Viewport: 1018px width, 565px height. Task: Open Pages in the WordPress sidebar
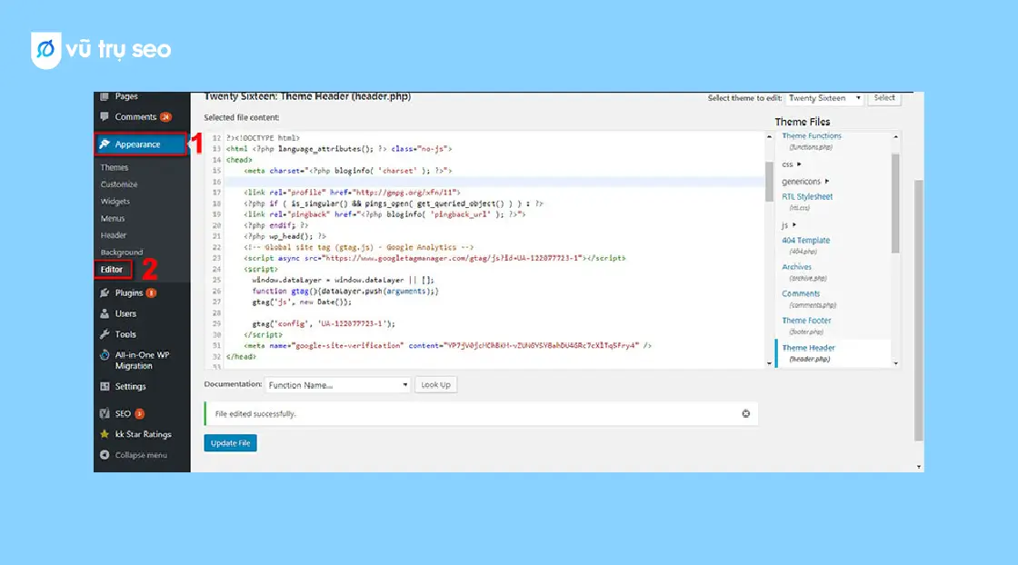click(126, 96)
